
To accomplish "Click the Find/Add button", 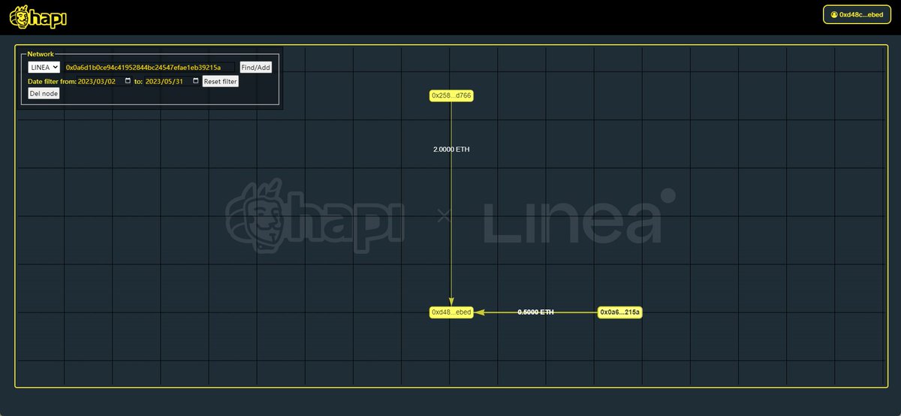I will tap(255, 68).
